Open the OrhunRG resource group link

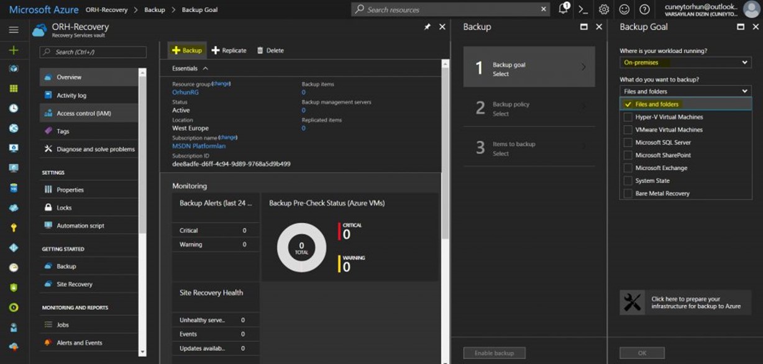tap(185, 92)
